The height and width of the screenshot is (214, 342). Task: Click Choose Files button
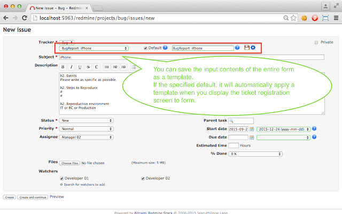(x=69, y=163)
